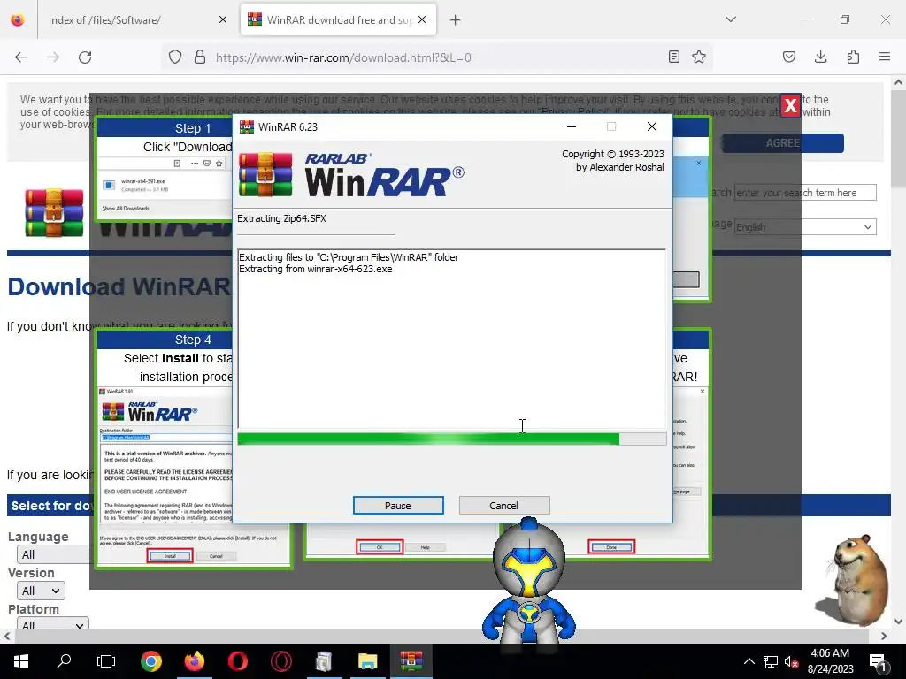This screenshot has height=679, width=906.
Task: Toggle Reader View for page
Action: pyautogui.click(x=673, y=57)
